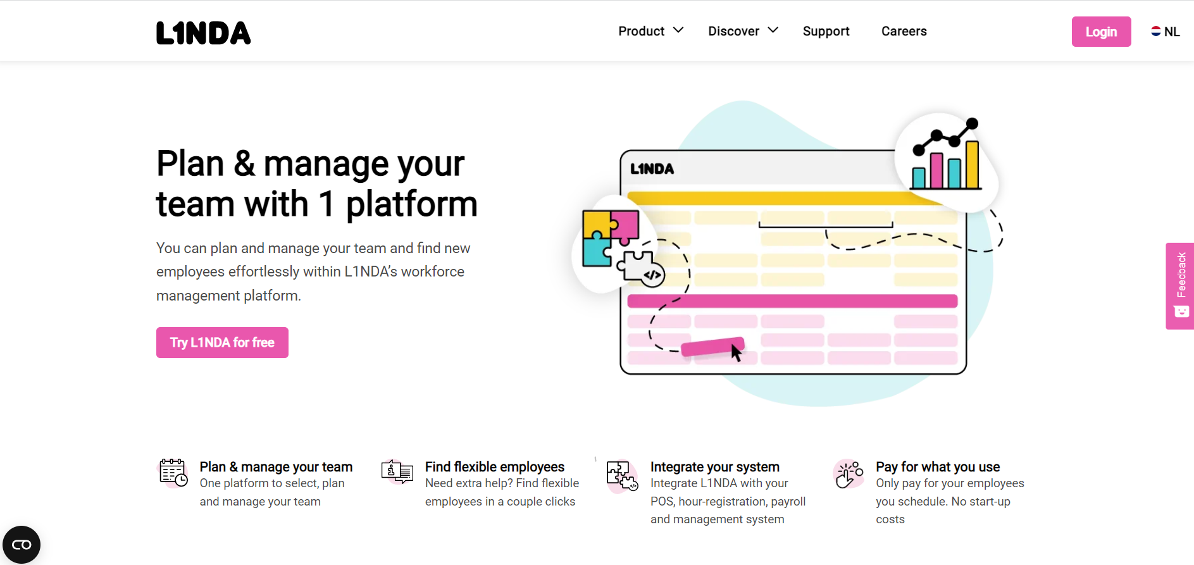Image resolution: width=1194 pixels, height=565 pixels.
Task: Select the Find flexible employees heading
Action: click(495, 467)
